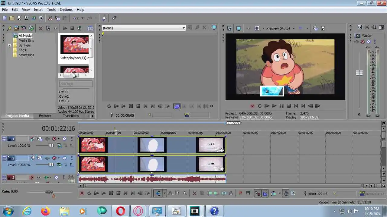
Task: Click the Stop button in timeline transport
Action: click(118, 193)
